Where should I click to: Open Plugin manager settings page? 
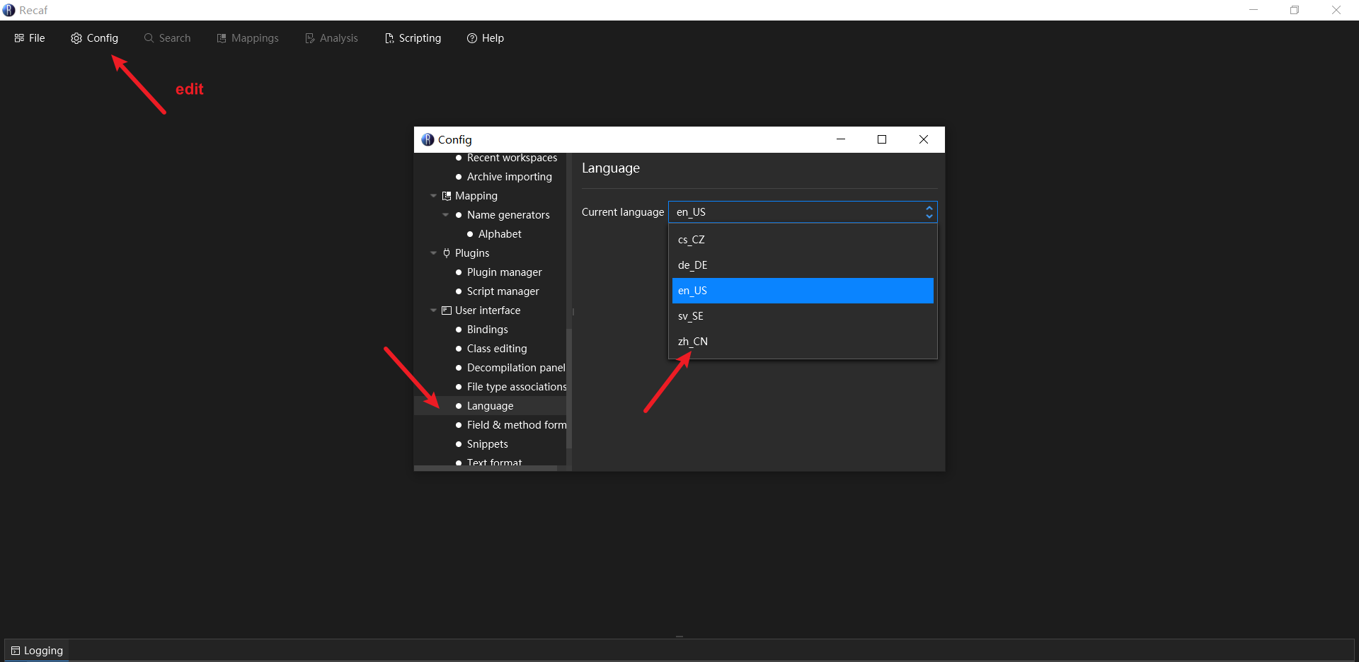coord(504,272)
